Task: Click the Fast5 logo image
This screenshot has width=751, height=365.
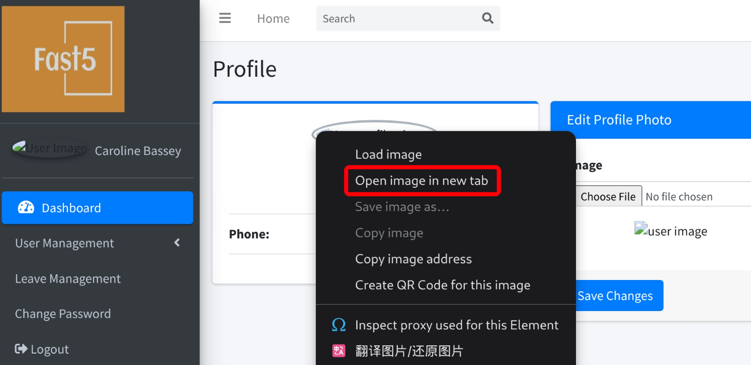Action: [x=63, y=59]
